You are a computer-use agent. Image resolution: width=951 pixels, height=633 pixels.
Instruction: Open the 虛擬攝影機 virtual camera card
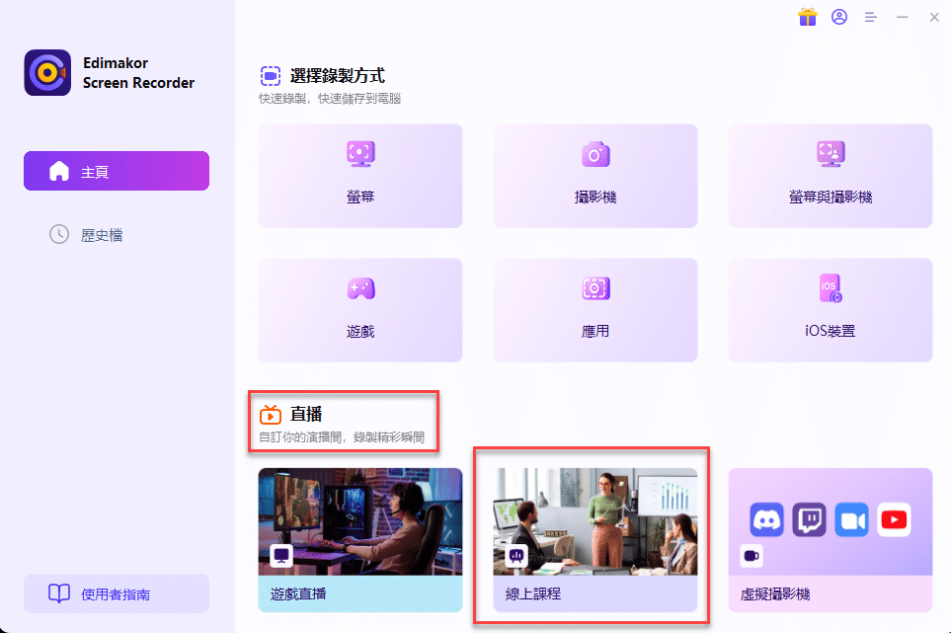[x=831, y=539]
